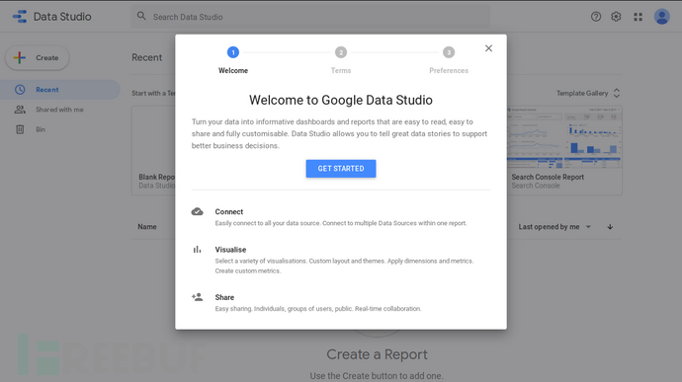Click the Bin trash icon
The image size is (682, 382).
pyautogui.click(x=20, y=129)
